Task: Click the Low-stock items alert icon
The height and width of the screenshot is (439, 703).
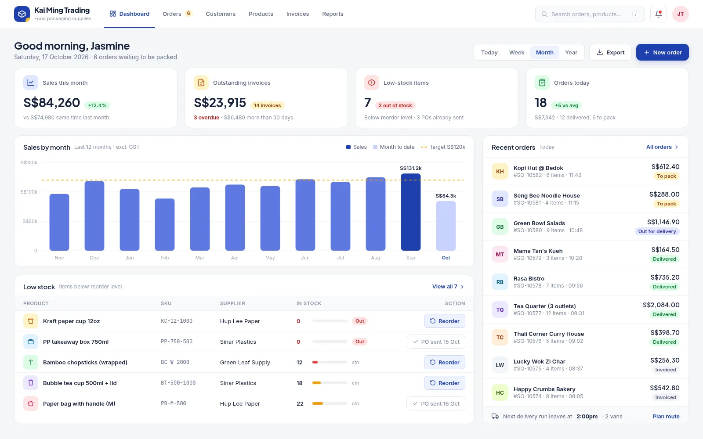Action: point(372,83)
